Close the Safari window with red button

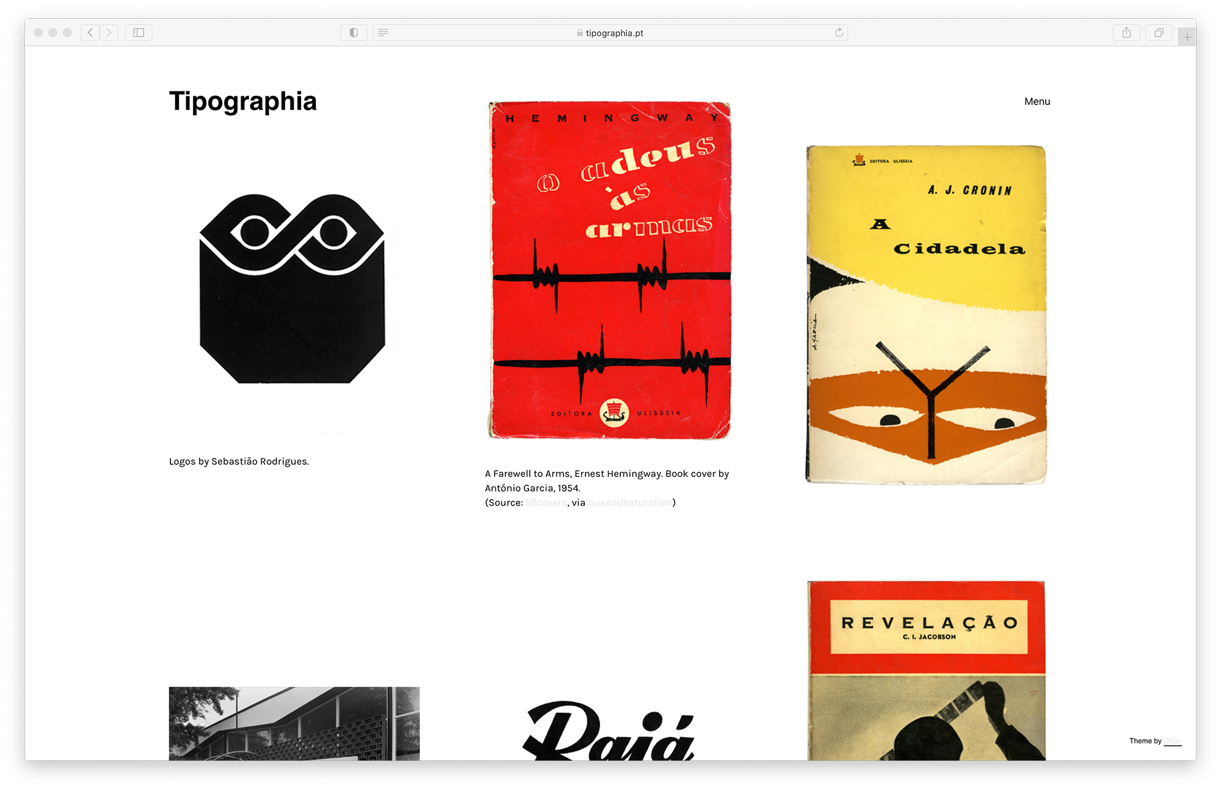[38, 33]
